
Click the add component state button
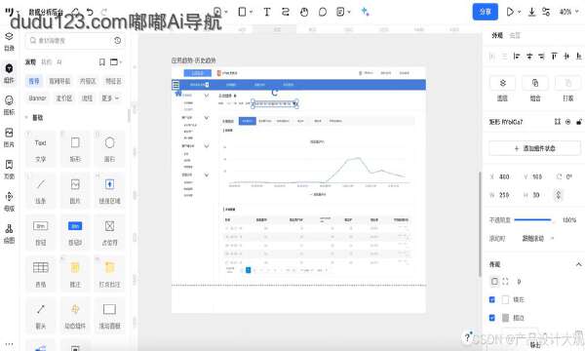click(534, 148)
